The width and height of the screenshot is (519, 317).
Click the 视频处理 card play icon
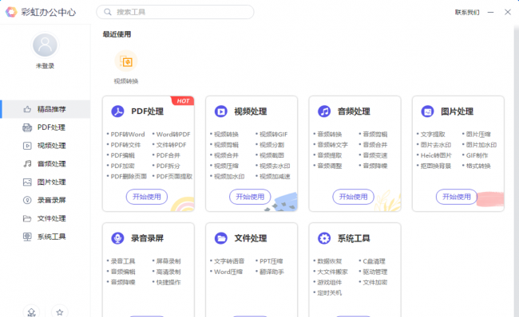tap(220, 112)
